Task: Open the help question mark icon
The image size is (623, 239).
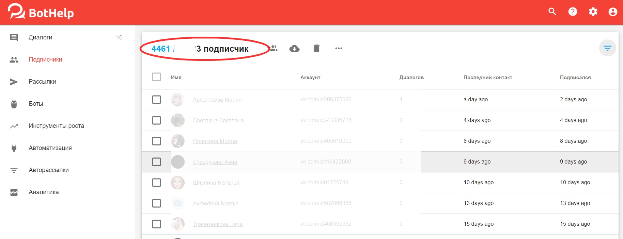Action: pyautogui.click(x=573, y=12)
